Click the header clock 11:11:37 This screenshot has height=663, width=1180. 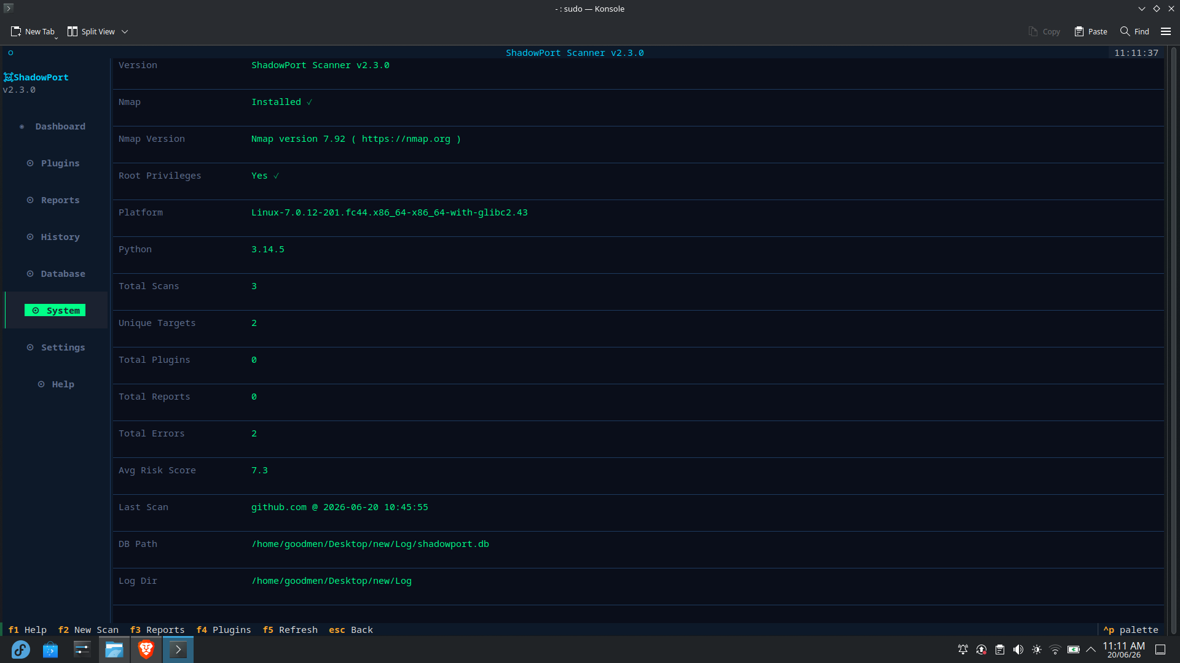1136,53
